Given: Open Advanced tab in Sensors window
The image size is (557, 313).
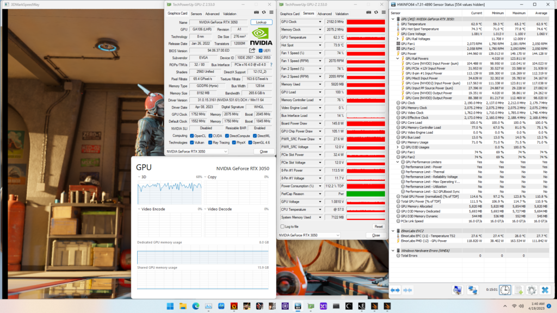Looking at the screenshot, I should tap(325, 14).
